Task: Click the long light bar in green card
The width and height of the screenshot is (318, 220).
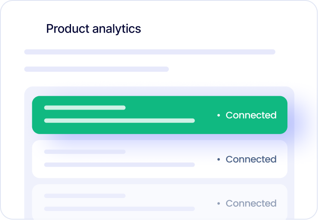Action: point(120,121)
